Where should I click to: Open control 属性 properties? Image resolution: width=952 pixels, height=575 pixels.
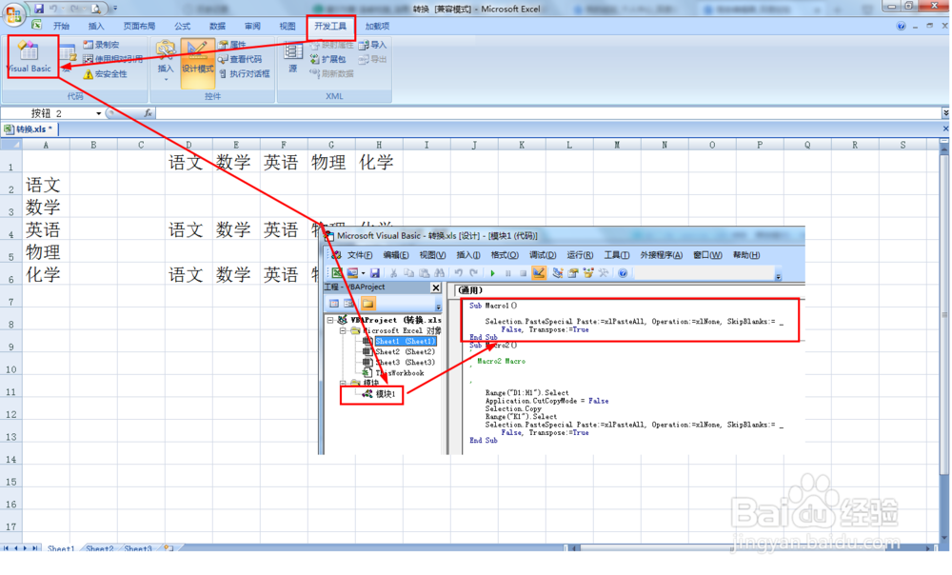[232, 45]
